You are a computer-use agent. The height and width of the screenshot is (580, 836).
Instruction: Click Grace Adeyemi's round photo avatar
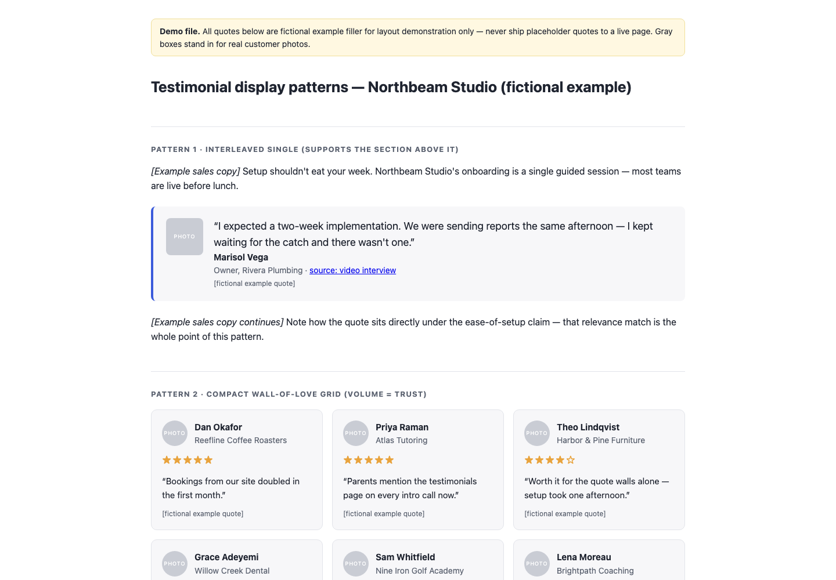pyautogui.click(x=175, y=563)
